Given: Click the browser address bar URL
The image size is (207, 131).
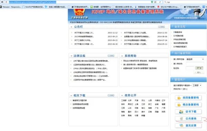Looking at the screenshot, I should point(33,2).
